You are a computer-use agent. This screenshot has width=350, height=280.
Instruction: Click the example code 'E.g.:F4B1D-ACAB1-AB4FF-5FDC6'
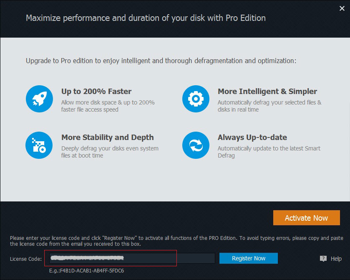(86, 271)
